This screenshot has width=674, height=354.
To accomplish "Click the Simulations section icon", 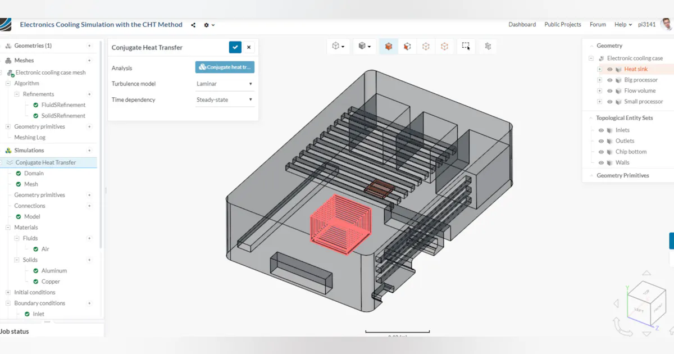I will tap(8, 150).
